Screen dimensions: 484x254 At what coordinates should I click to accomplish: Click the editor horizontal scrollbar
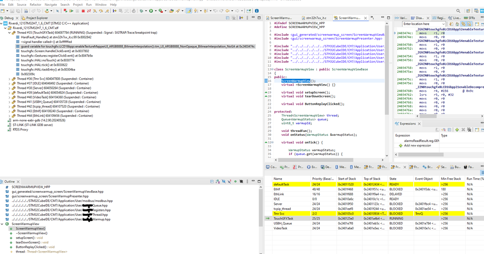[315, 160]
